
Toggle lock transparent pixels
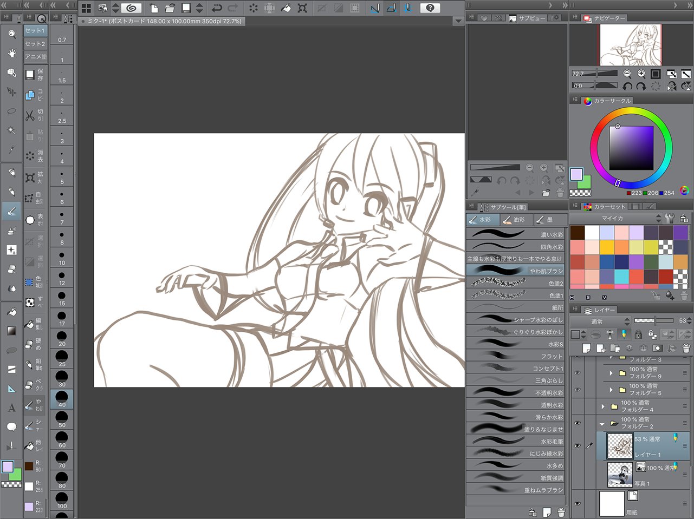[652, 334]
